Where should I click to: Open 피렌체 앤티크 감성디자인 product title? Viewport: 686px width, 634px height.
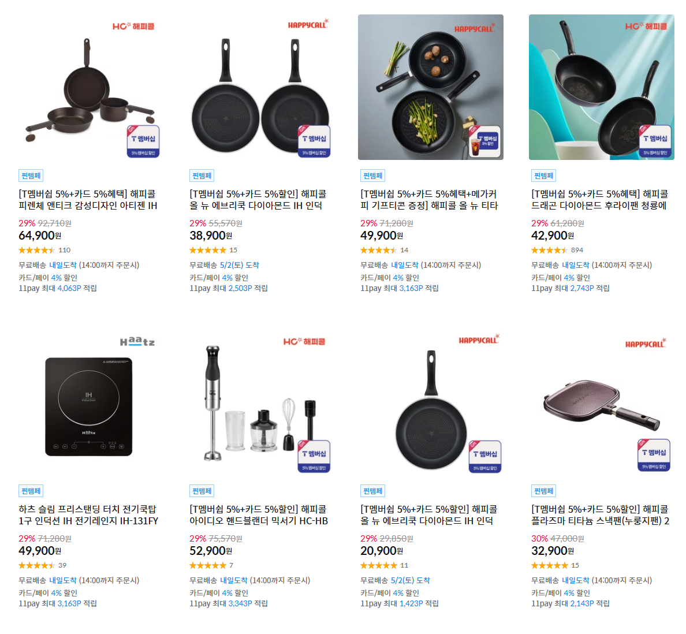coord(88,200)
